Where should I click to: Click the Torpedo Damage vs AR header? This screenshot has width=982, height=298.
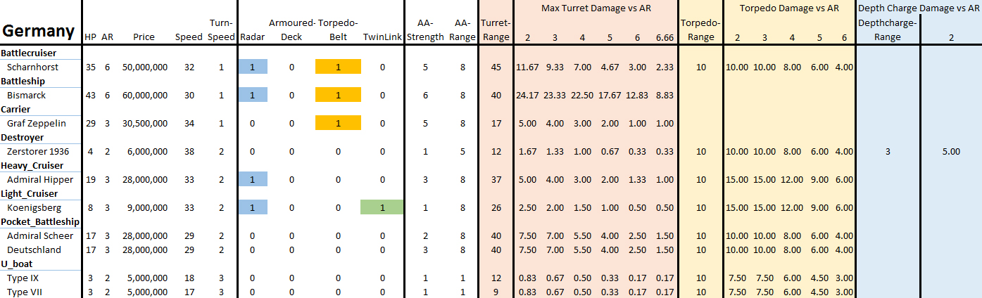tap(789, 8)
